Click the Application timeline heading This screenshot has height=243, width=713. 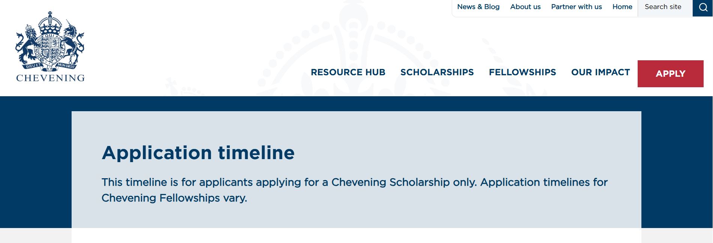pyautogui.click(x=198, y=153)
